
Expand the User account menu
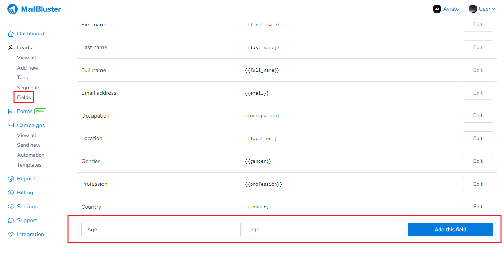point(482,9)
